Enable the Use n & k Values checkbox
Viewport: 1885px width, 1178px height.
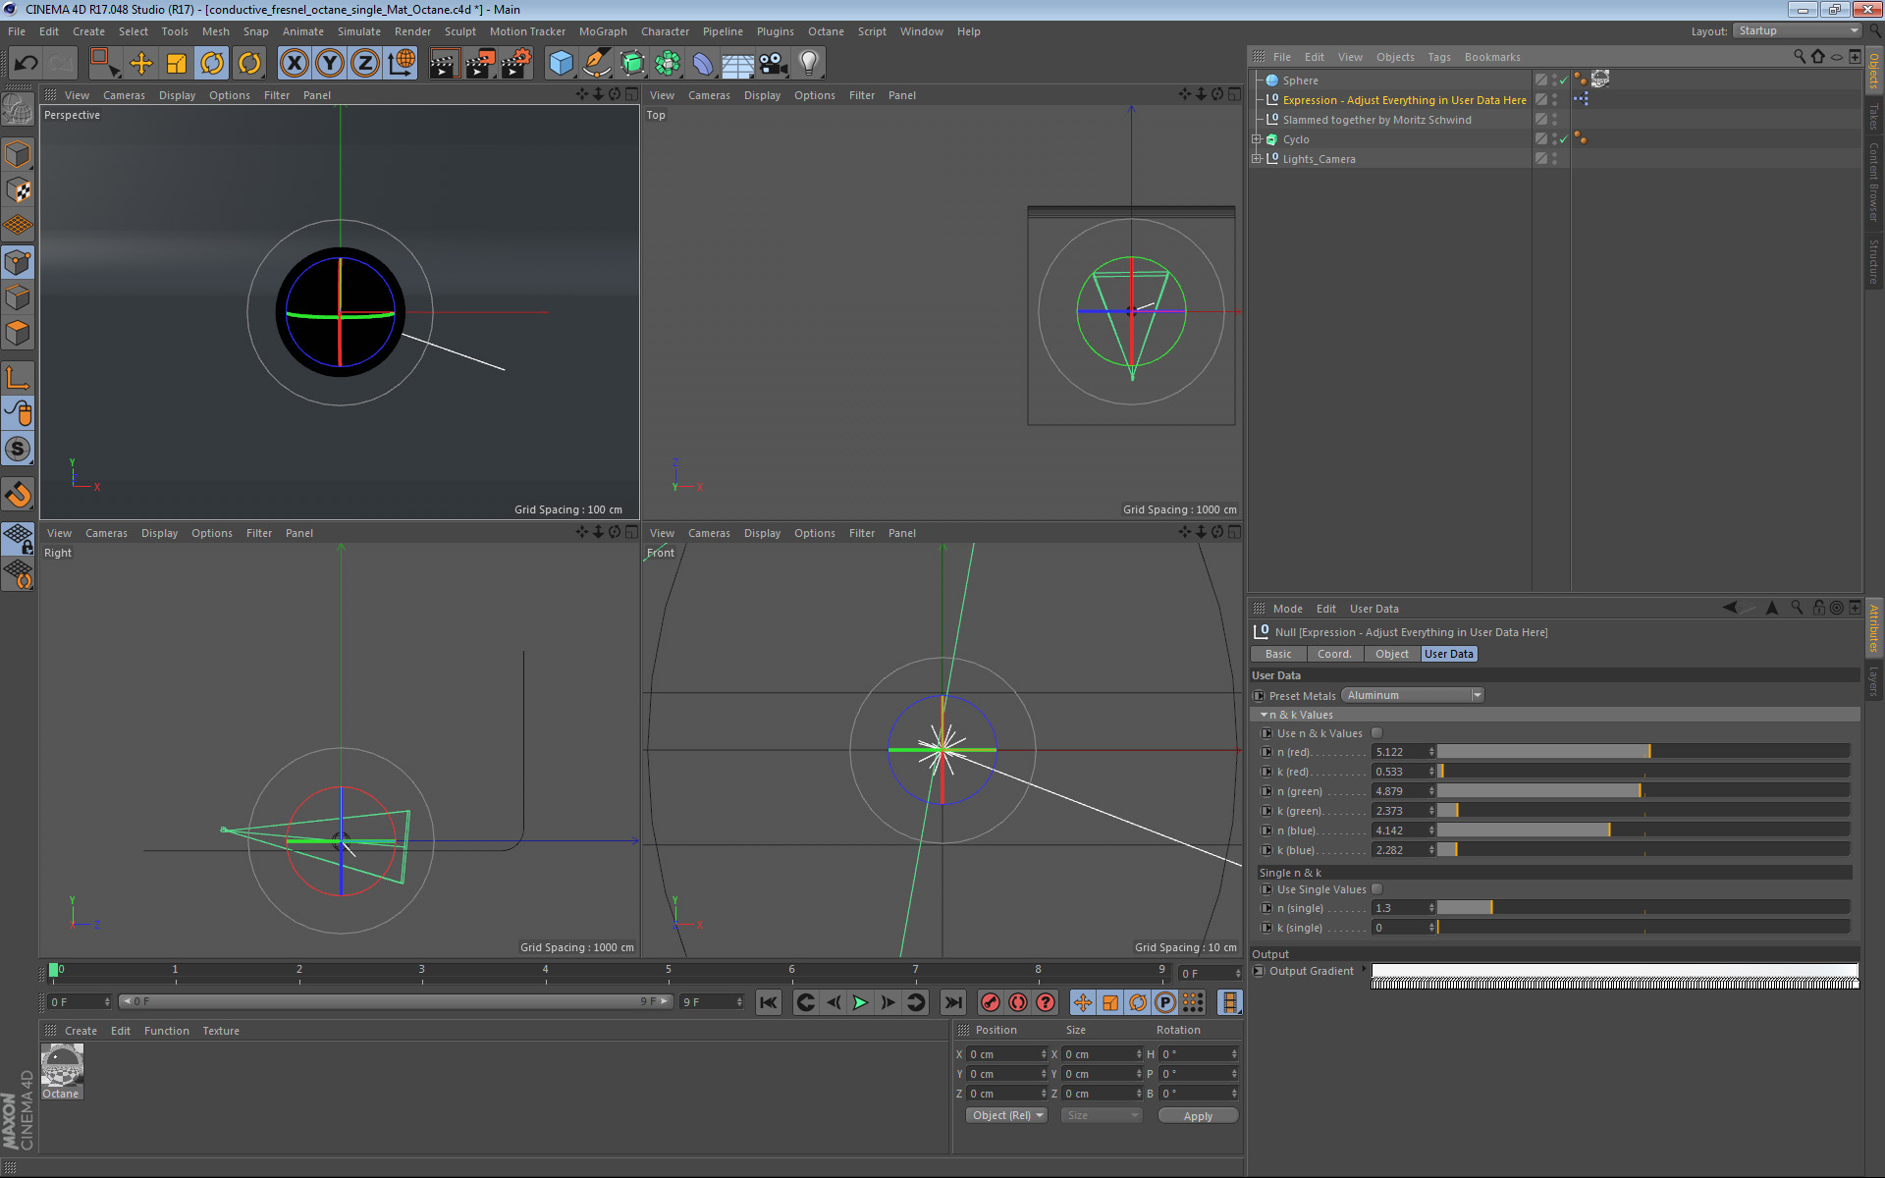(1376, 733)
